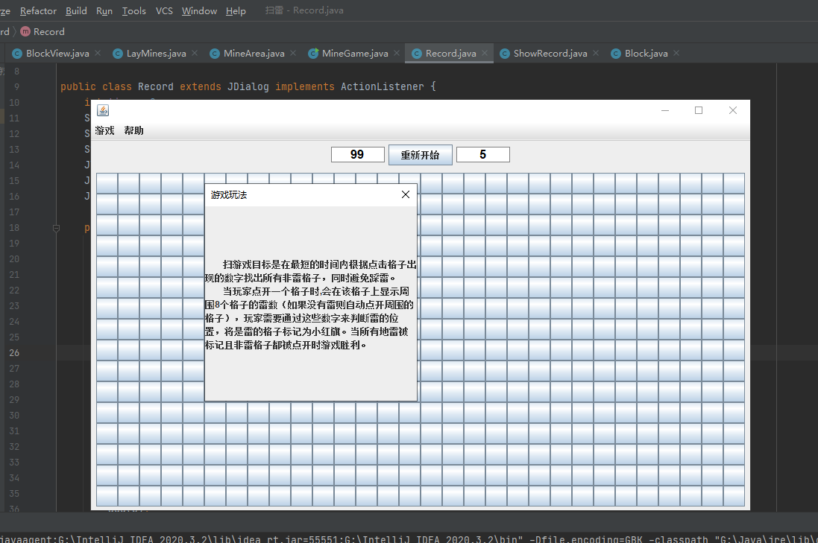Viewport: 818px width, 543px height.
Task: Click line number 9 in the gutter
Action: click(x=16, y=87)
